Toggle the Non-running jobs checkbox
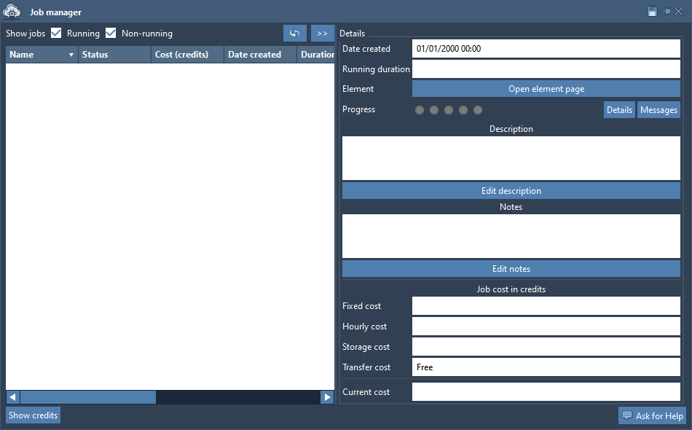 (111, 34)
